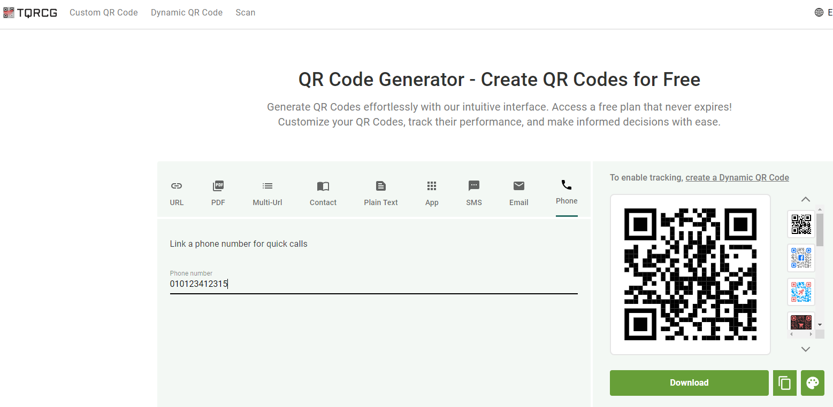Select the Phone handset icon tab
833x407 pixels.
tap(567, 185)
